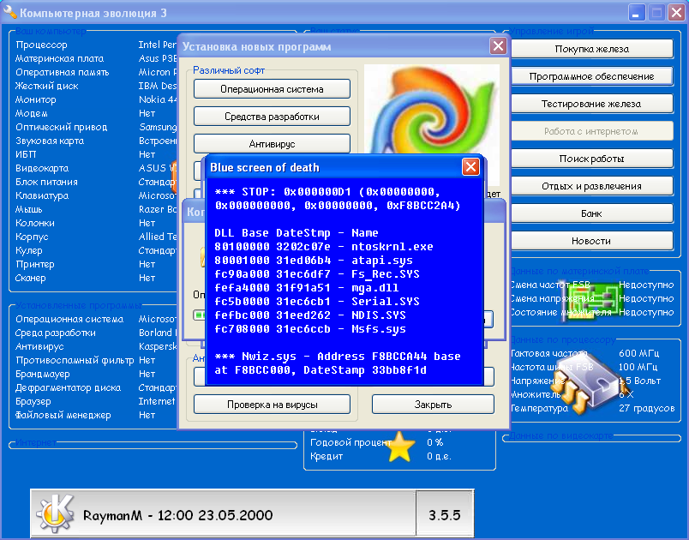Click the Противоспамный фильтр label
This screenshot has width=689, height=540.
point(75,360)
